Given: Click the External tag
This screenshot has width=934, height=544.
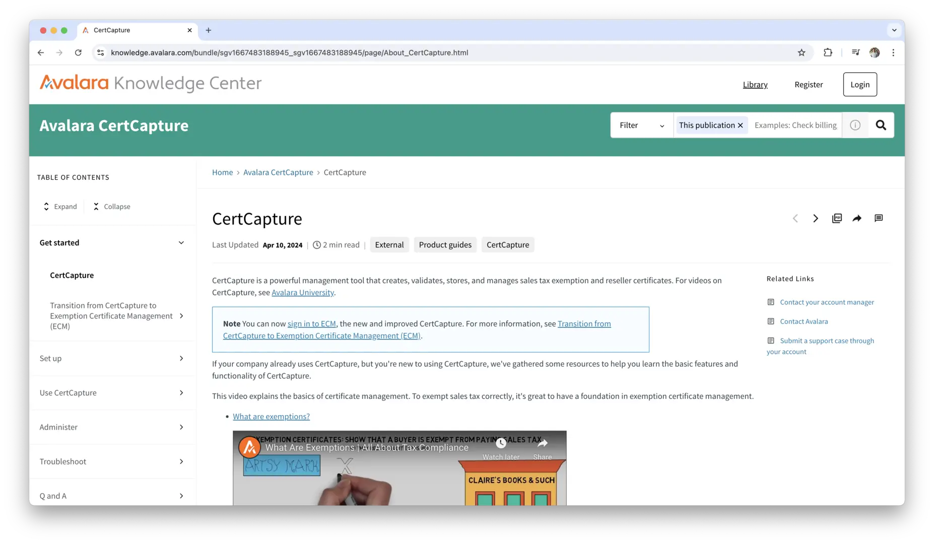Looking at the screenshot, I should [x=389, y=245].
